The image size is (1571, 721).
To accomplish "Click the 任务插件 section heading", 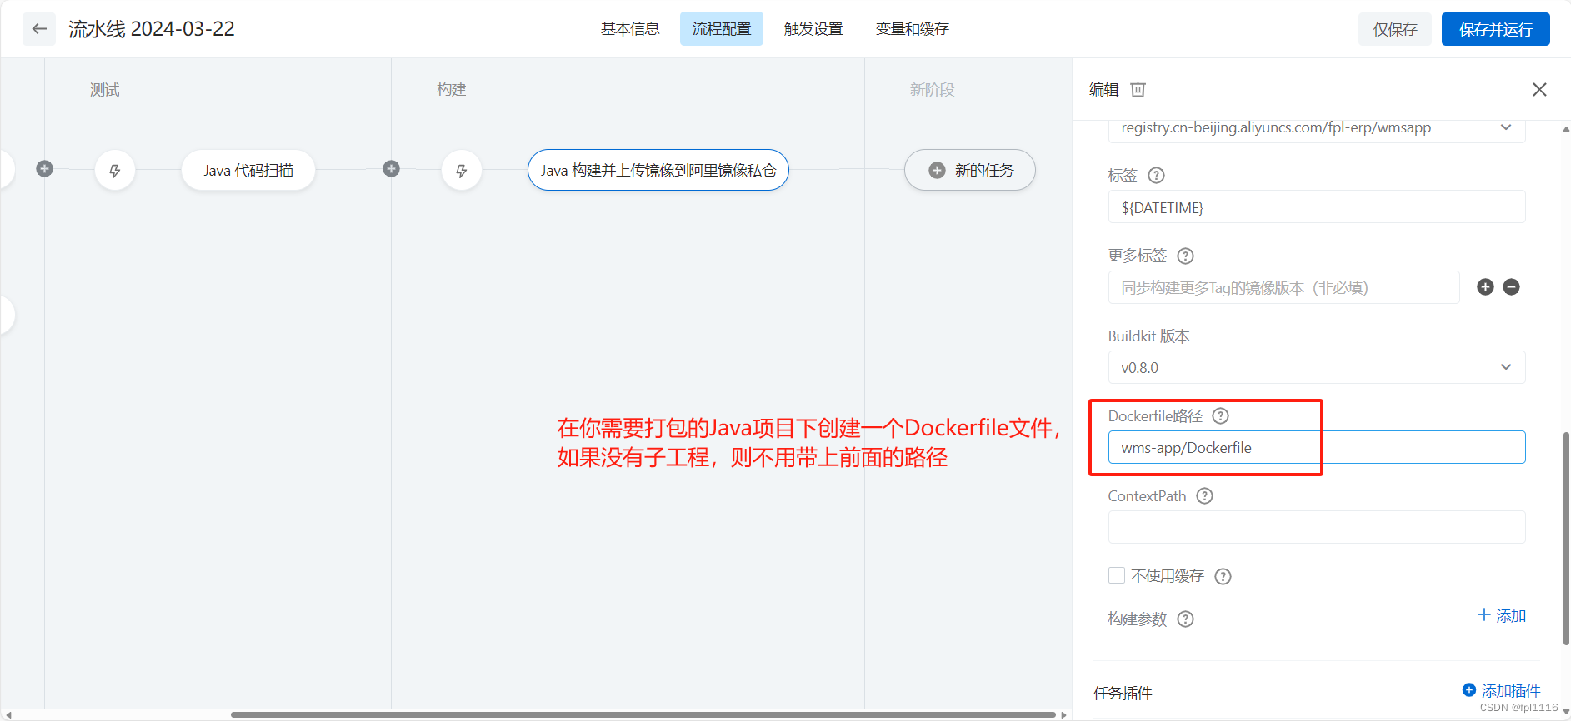I will 1123,694.
